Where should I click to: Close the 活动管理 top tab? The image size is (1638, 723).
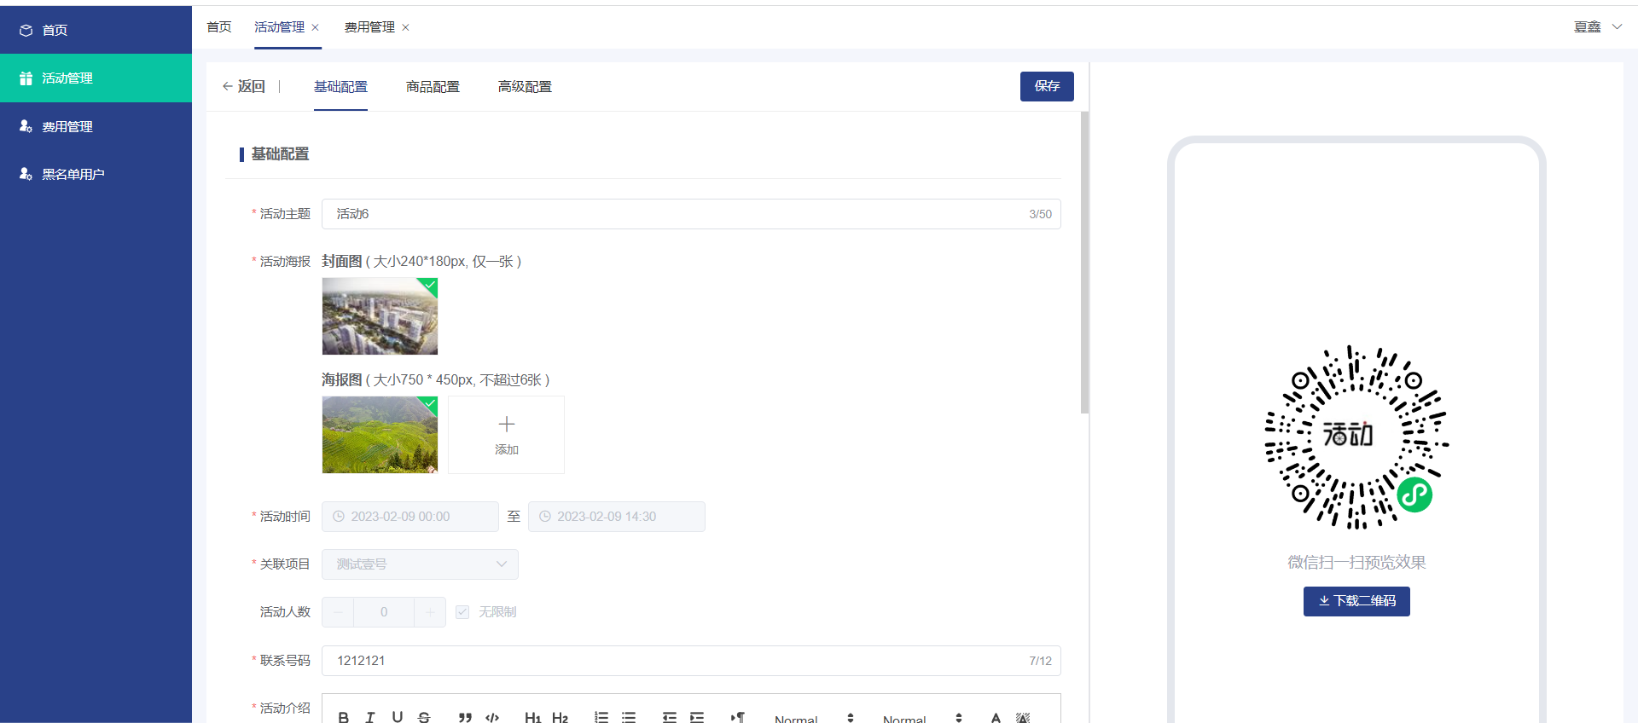coord(315,27)
